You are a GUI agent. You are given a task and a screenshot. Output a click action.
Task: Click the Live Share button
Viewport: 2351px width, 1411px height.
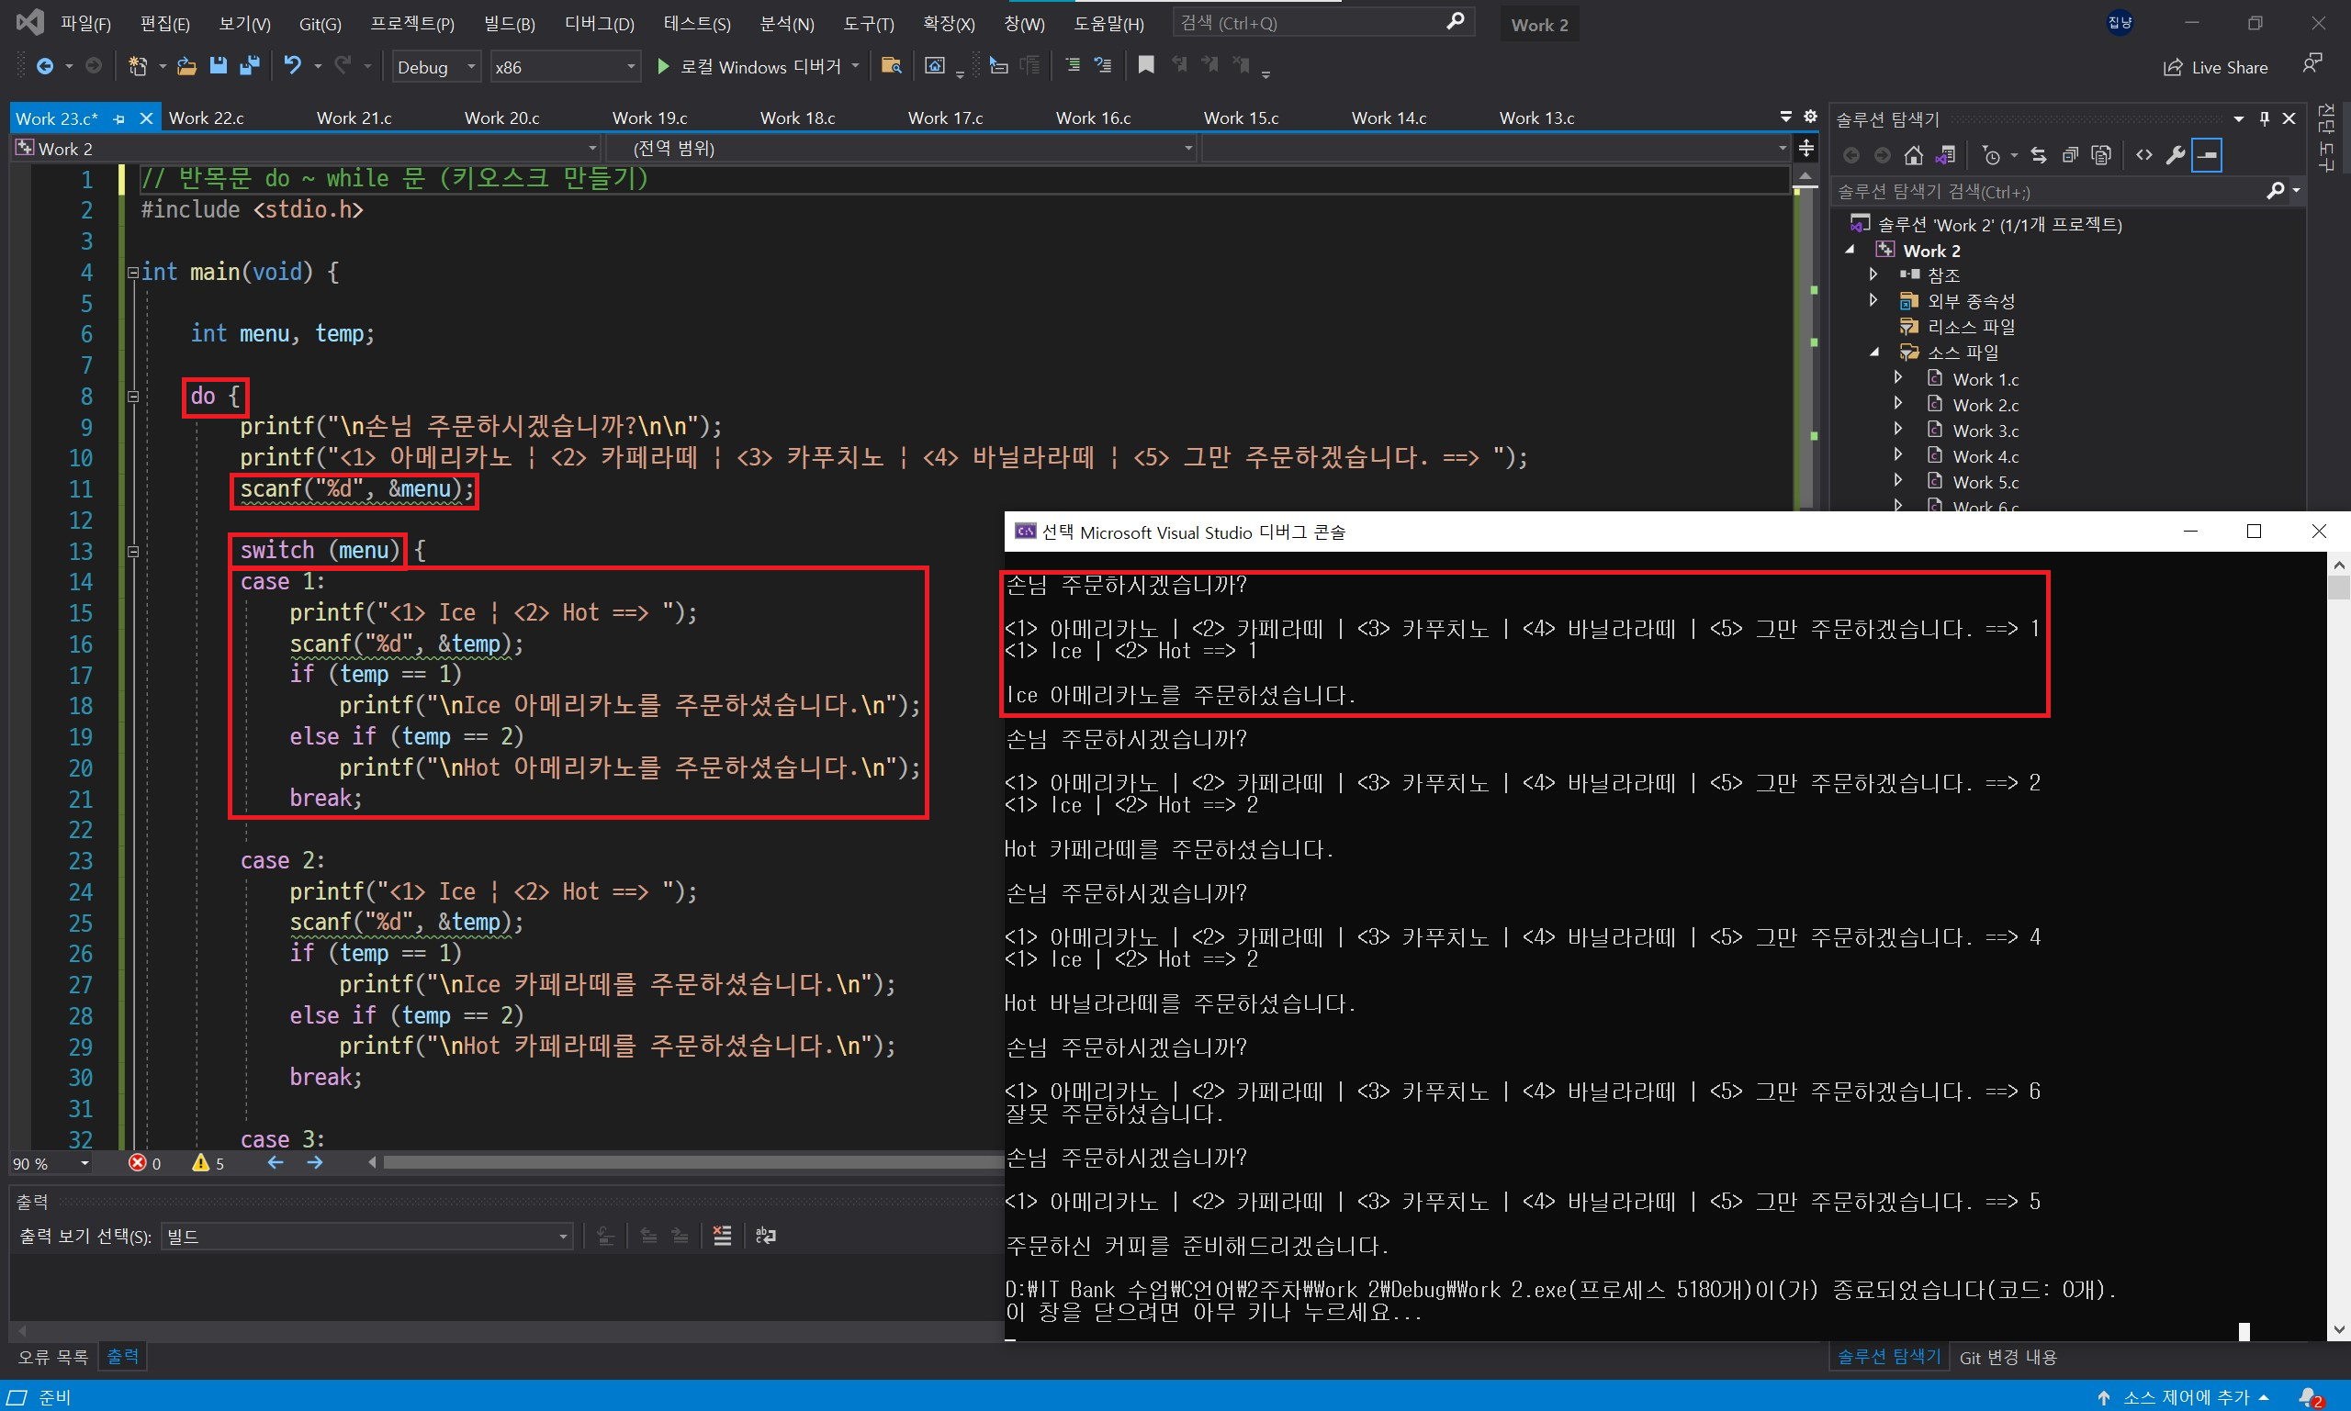coord(2216,68)
